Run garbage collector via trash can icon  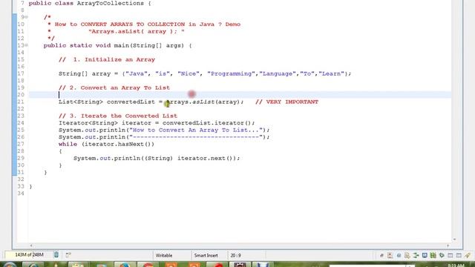point(56,255)
